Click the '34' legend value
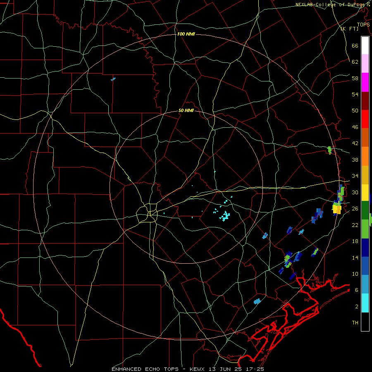This screenshot has height=372, width=372. pyautogui.click(x=355, y=176)
